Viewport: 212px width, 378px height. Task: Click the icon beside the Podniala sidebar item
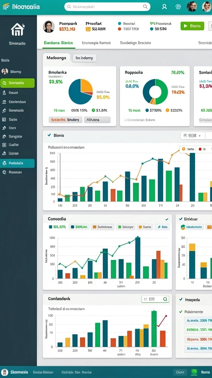4,163
